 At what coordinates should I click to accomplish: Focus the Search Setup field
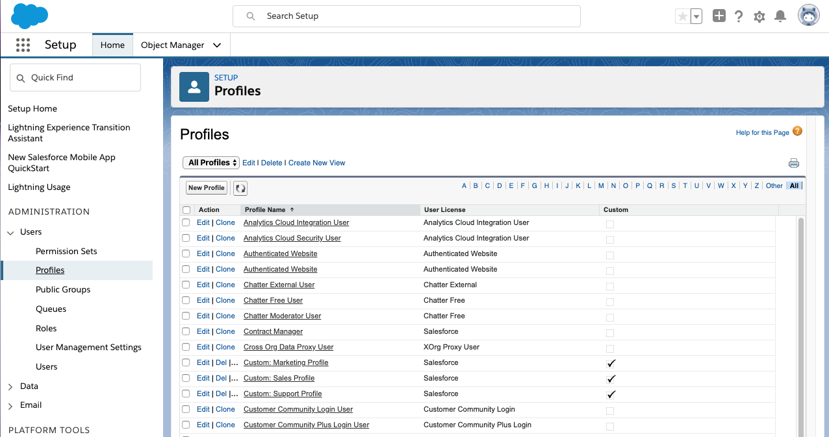[x=407, y=16]
